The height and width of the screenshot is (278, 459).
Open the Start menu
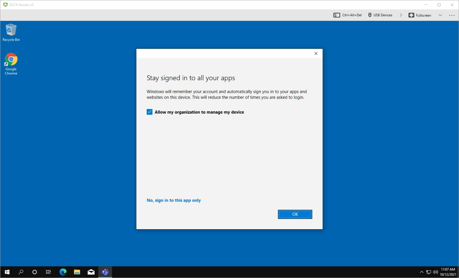(7, 272)
